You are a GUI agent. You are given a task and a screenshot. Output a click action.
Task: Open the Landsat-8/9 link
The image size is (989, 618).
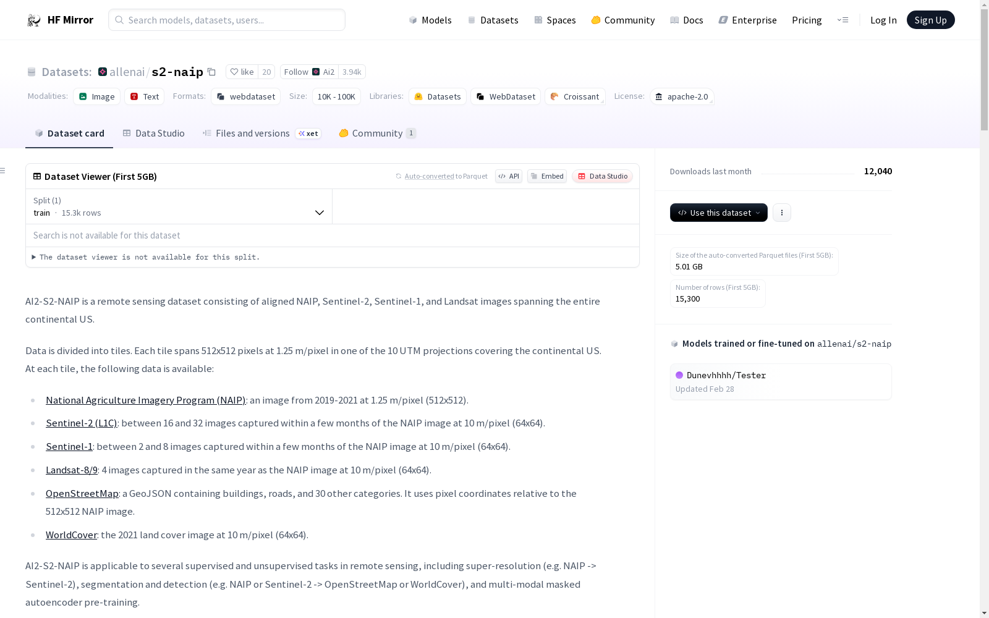point(72,470)
